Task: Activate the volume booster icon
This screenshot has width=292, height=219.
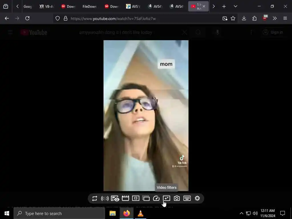Action: click(105, 198)
